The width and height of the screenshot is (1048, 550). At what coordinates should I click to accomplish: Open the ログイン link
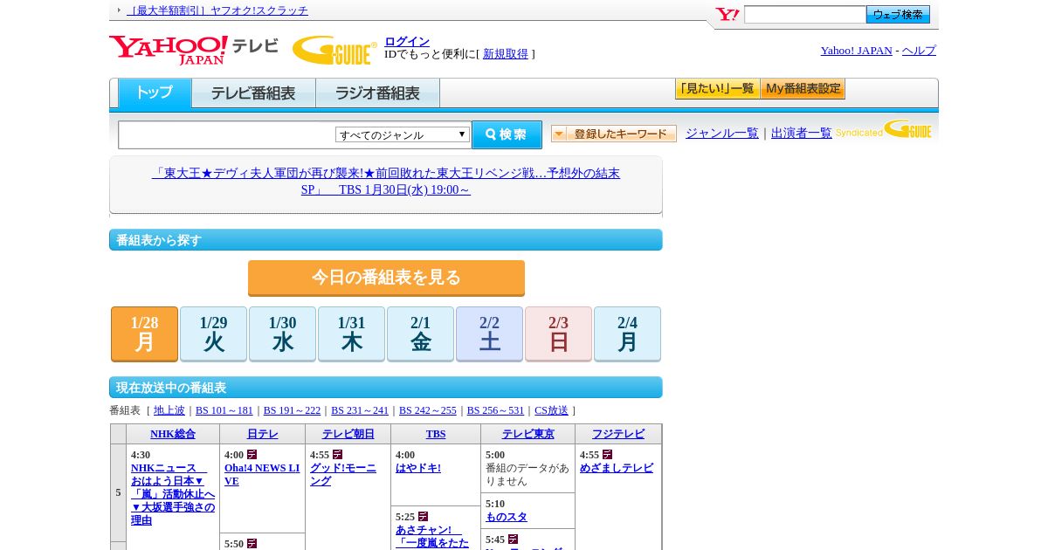point(407,41)
